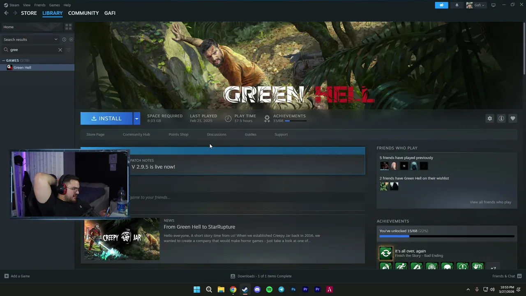Image resolution: width=526 pixels, height=296 pixels.
Task: Open advanced filter options icon
Action: [x=68, y=50]
